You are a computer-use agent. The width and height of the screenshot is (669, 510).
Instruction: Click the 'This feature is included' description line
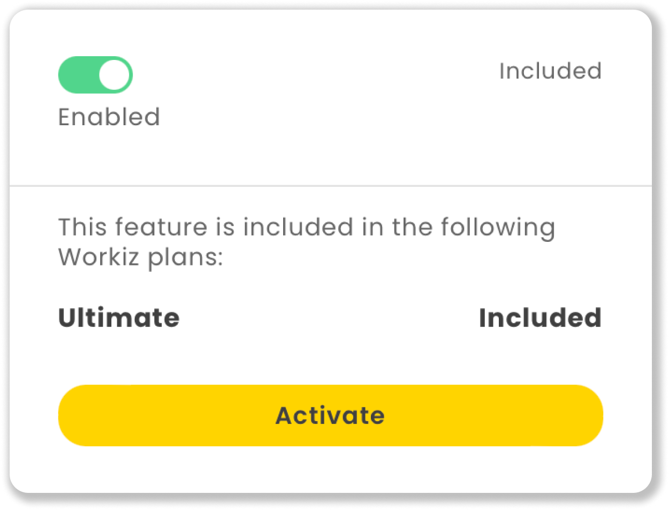click(x=306, y=227)
